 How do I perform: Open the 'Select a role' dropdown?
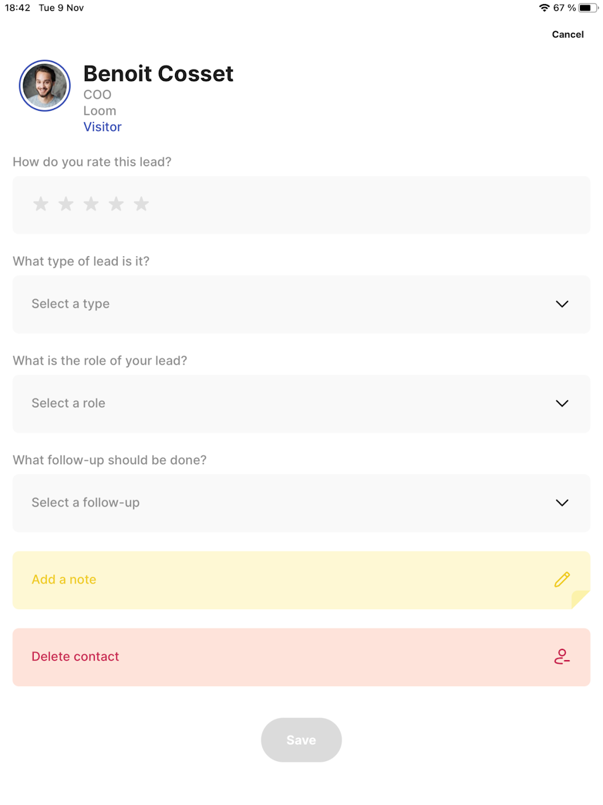coord(284,403)
